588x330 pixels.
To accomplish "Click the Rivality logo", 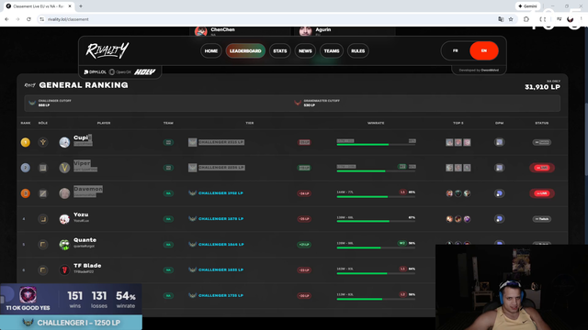I will (107, 50).
